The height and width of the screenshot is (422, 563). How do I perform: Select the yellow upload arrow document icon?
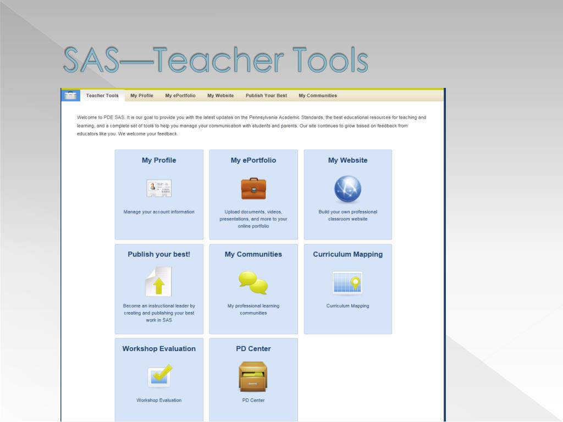[x=159, y=282]
